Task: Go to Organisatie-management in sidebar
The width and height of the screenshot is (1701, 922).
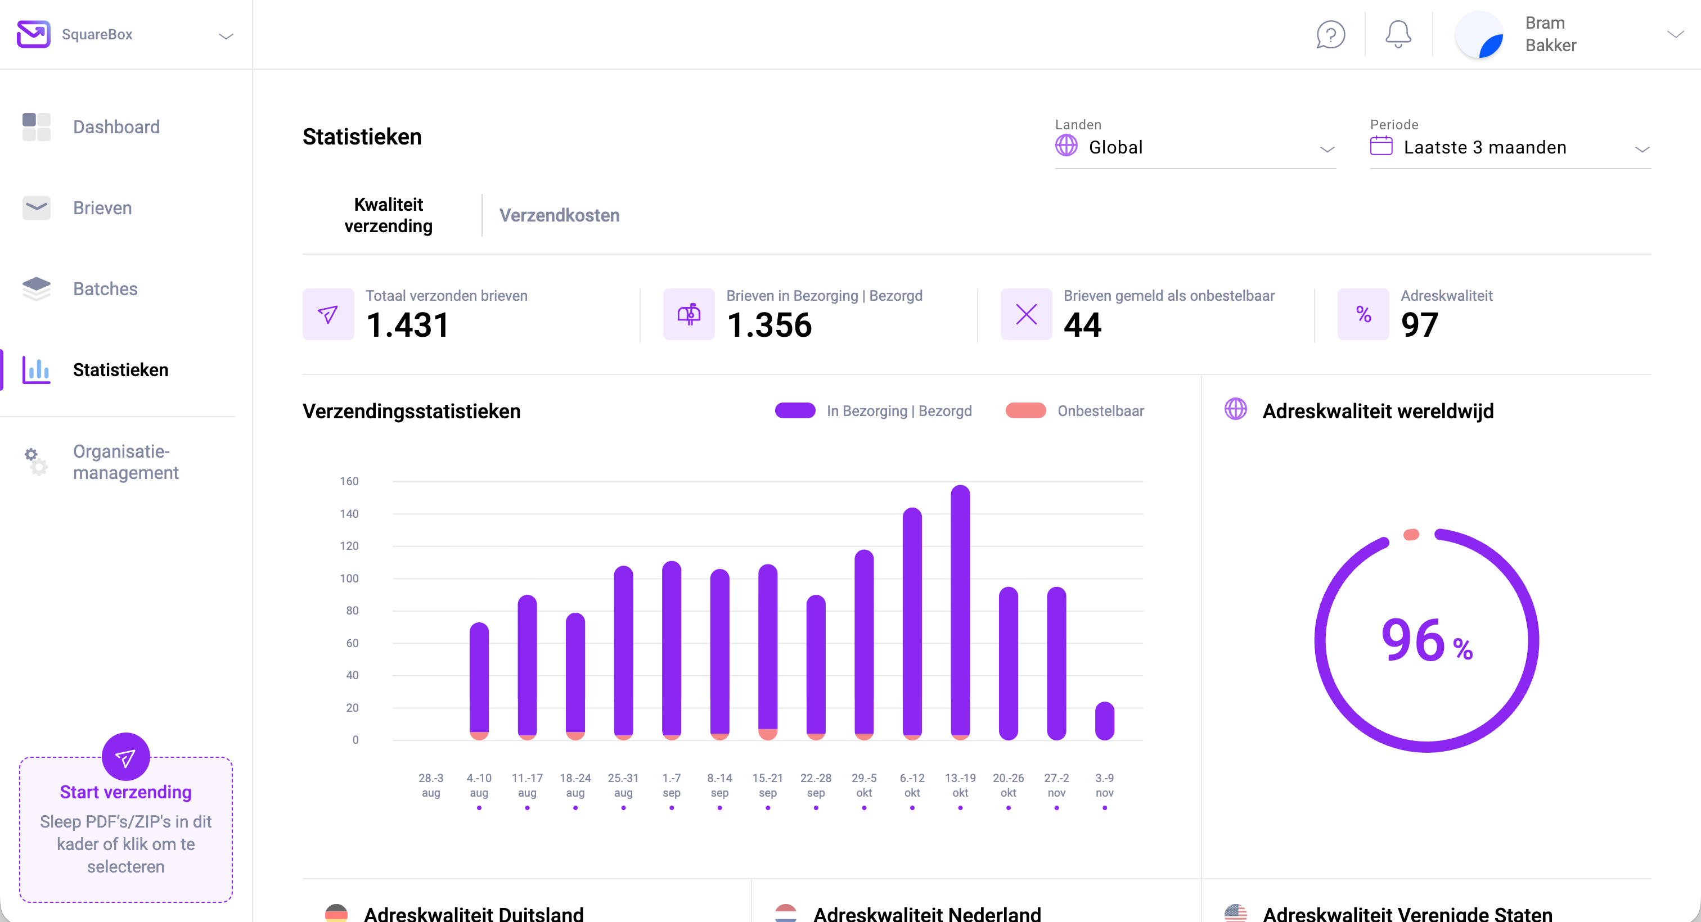Action: coord(125,462)
